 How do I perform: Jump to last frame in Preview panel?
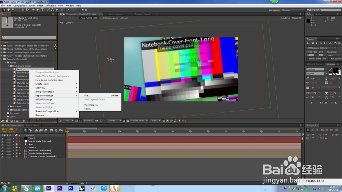325,43
